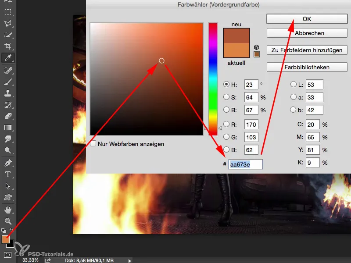The height and width of the screenshot is (263, 351).
Task: Select the Spot Healing Brush tool
Action: click(x=8, y=71)
